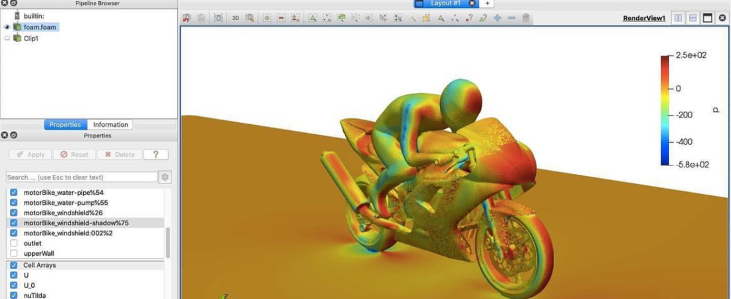Uncheck motorBike_windshield%26
Viewport: 731px width, 299px height.
(13, 213)
